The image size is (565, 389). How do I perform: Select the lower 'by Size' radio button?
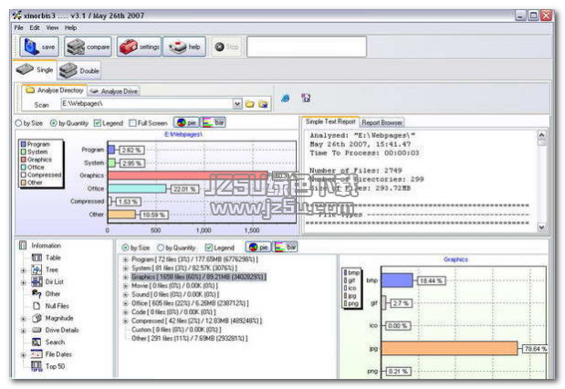[125, 247]
